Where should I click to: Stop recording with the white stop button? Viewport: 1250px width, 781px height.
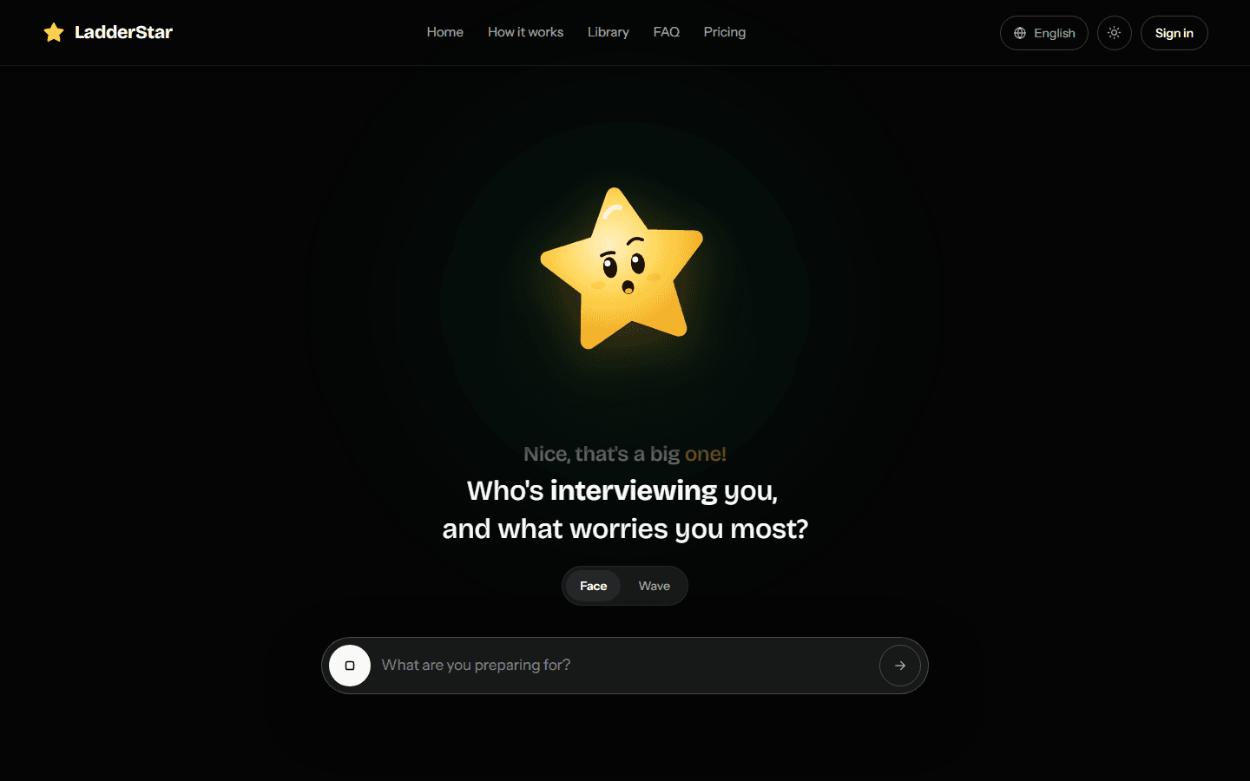point(350,666)
